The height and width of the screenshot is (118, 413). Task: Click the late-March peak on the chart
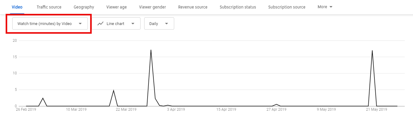tap(151, 50)
